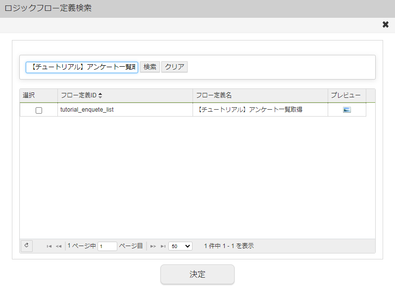Image resolution: width=395 pixels, height=294 pixels.
Task: Click the flow definition search input field
Action: [x=82, y=67]
